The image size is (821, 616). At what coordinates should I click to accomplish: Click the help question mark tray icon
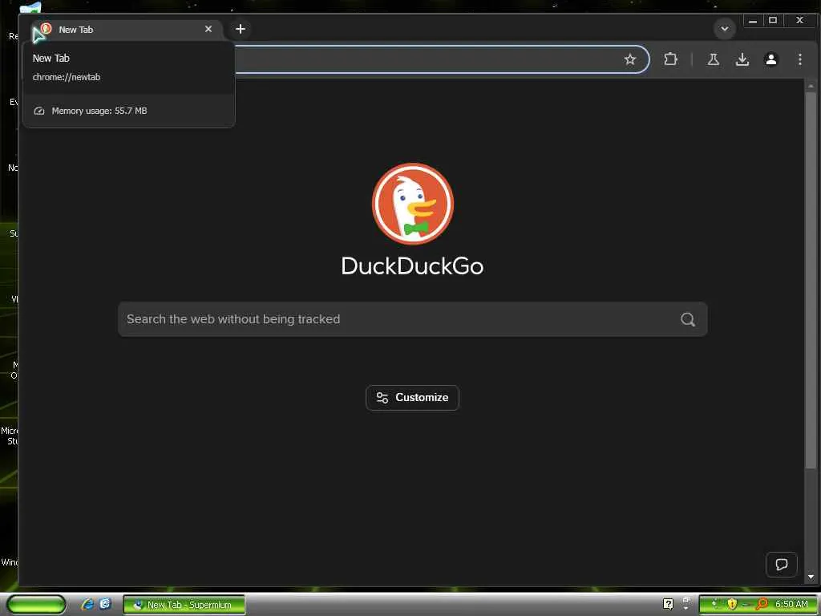click(x=668, y=604)
